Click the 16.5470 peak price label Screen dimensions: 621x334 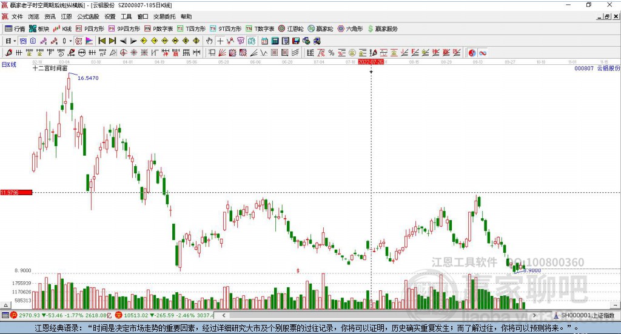tap(88, 78)
